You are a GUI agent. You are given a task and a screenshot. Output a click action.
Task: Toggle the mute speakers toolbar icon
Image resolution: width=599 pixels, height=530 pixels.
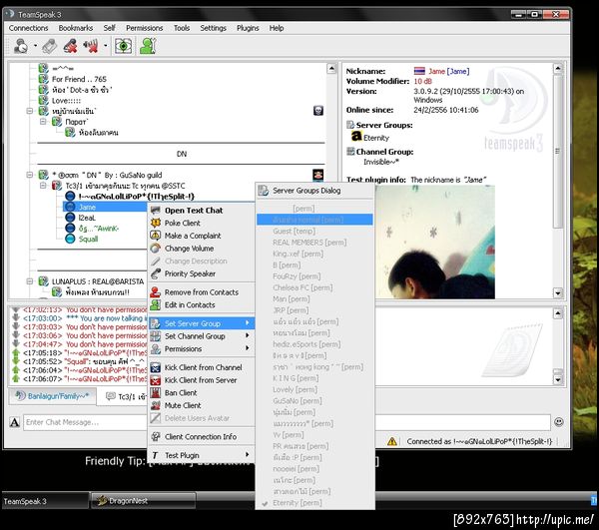pyautogui.click(x=91, y=46)
